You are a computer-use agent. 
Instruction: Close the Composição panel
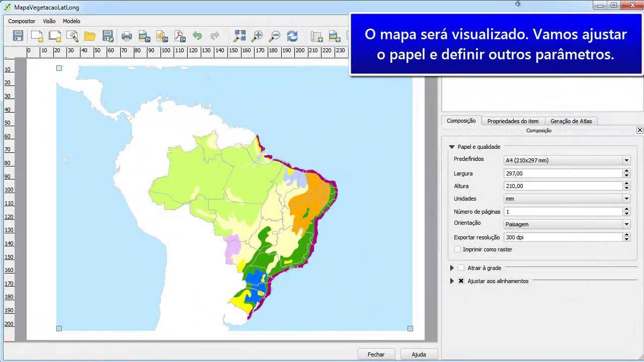coord(639,130)
